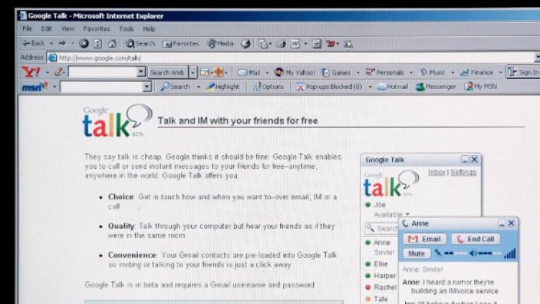540x304 pixels.
Task: Open the Address bar dropdown
Action: 536,57
